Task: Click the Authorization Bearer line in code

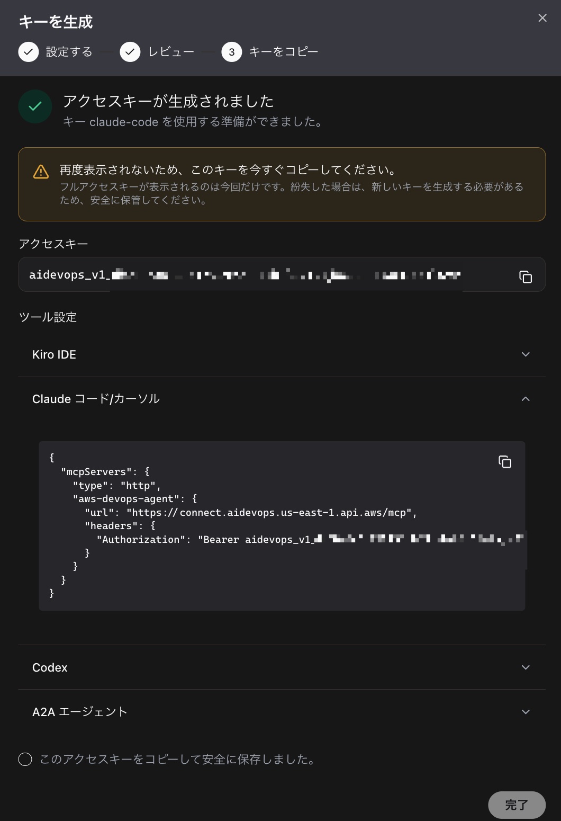Action: pos(311,540)
